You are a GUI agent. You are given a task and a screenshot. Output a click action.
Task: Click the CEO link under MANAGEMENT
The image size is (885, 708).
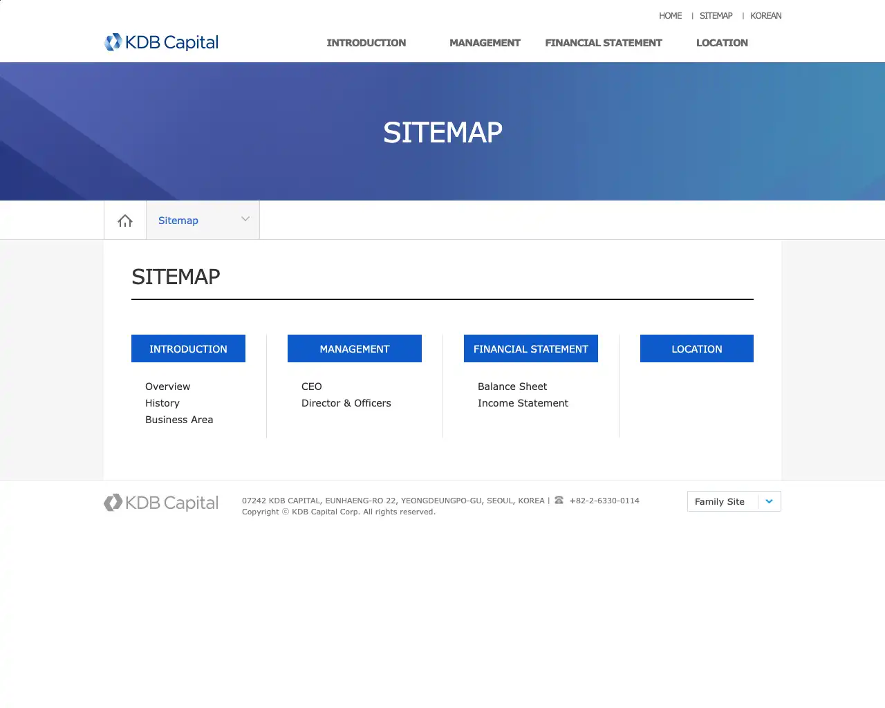coord(311,386)
